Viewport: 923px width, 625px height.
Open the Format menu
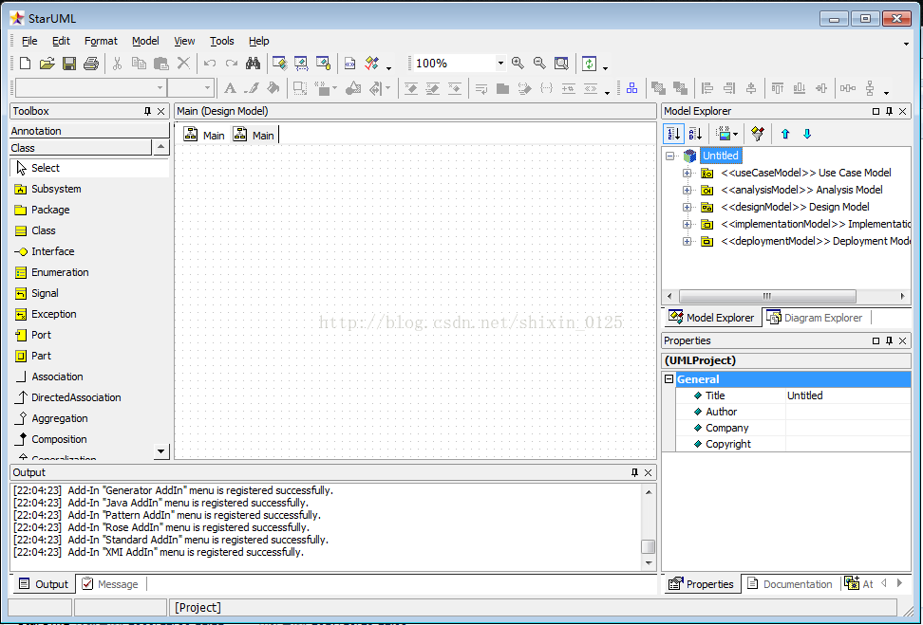coord(101,41)
